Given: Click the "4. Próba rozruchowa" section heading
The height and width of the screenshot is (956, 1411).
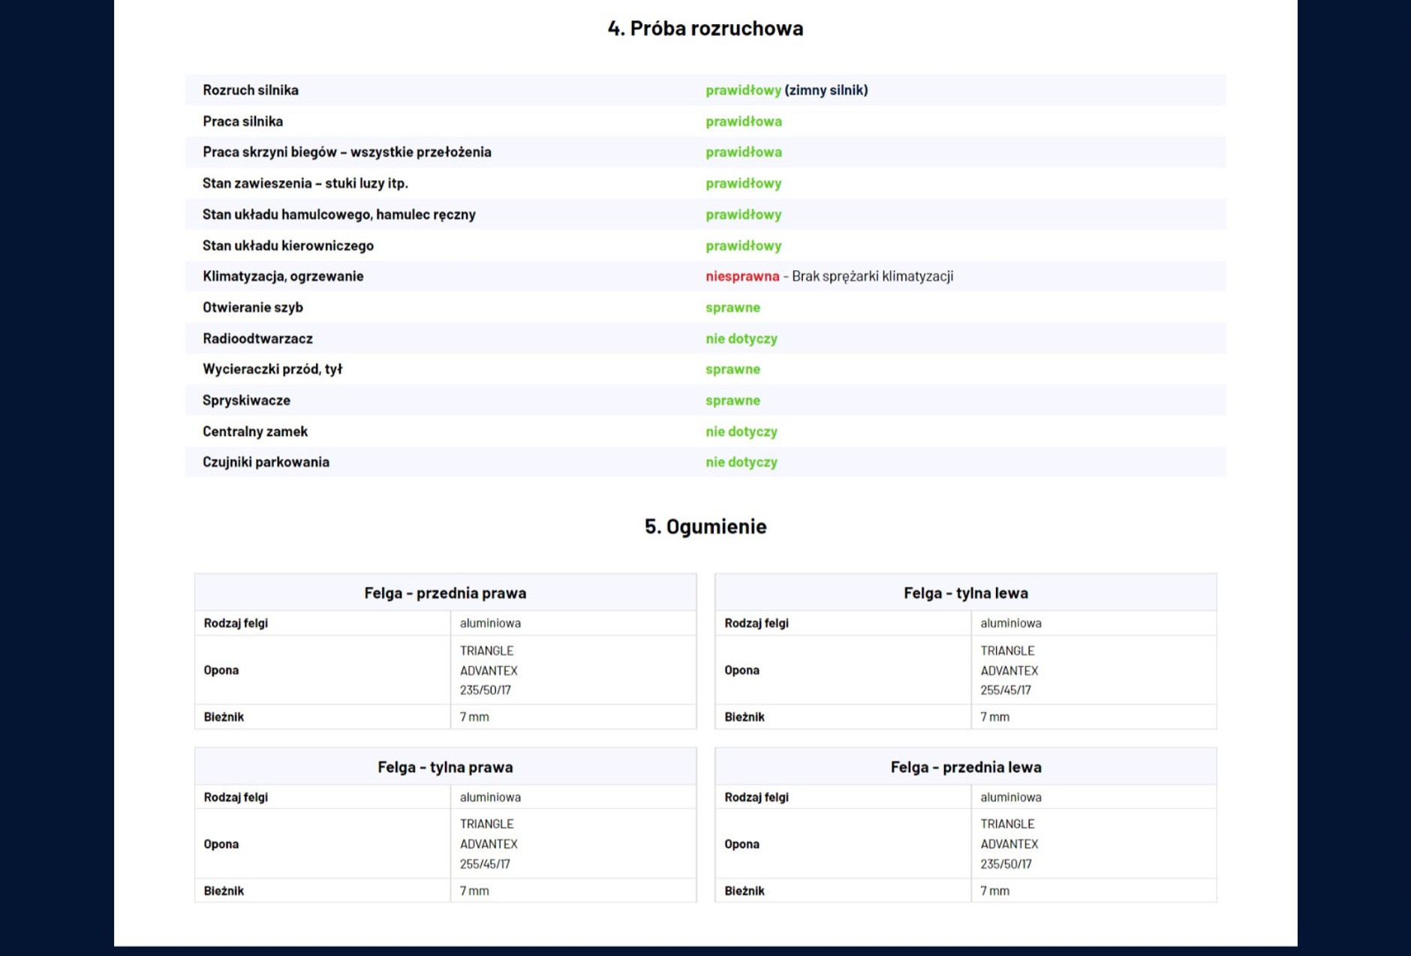Looking at the screenshot, I should click(x=705, y=29).
